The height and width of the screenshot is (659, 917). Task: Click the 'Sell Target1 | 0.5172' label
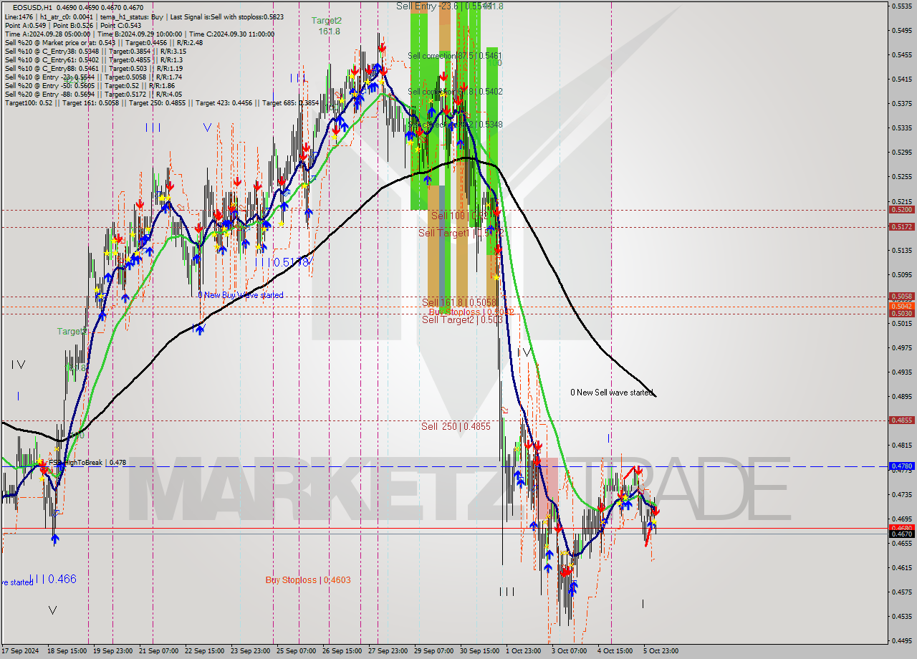[x=462, y=234]
